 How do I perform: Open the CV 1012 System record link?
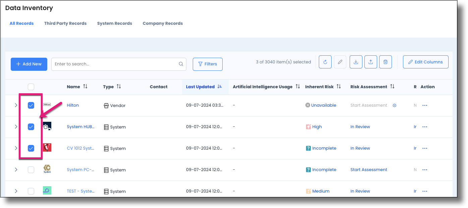click(80, 148)
